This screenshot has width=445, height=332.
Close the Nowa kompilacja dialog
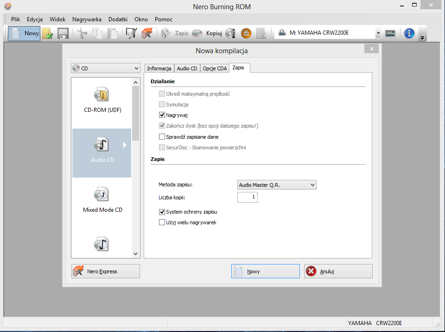tap(371, 49)
